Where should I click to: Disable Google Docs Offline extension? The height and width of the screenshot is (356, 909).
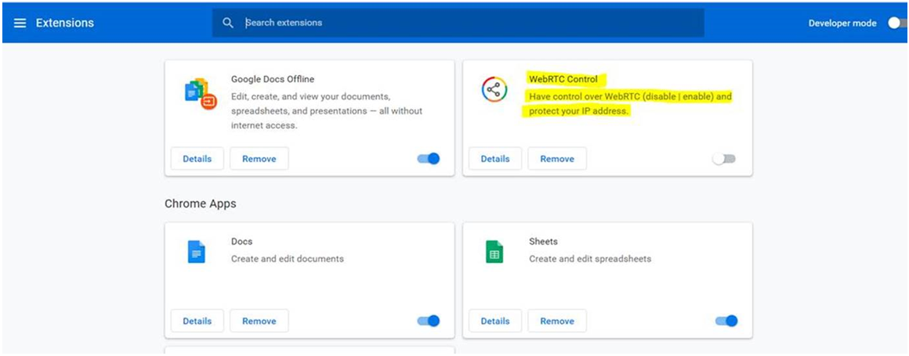click(x=429, y=159)
